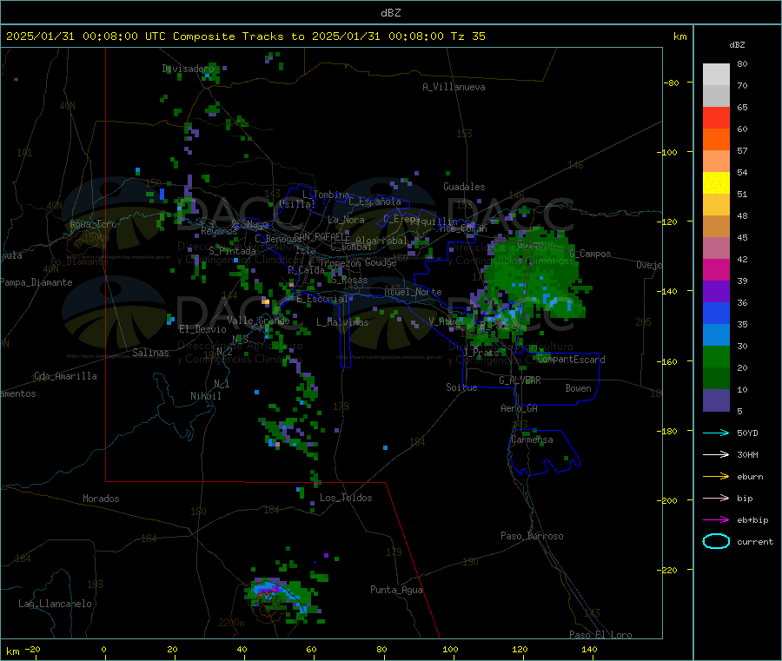782x661 pixels.
Task: Select the magenta 42 dBZ color swatch
Action: [716, 269]
